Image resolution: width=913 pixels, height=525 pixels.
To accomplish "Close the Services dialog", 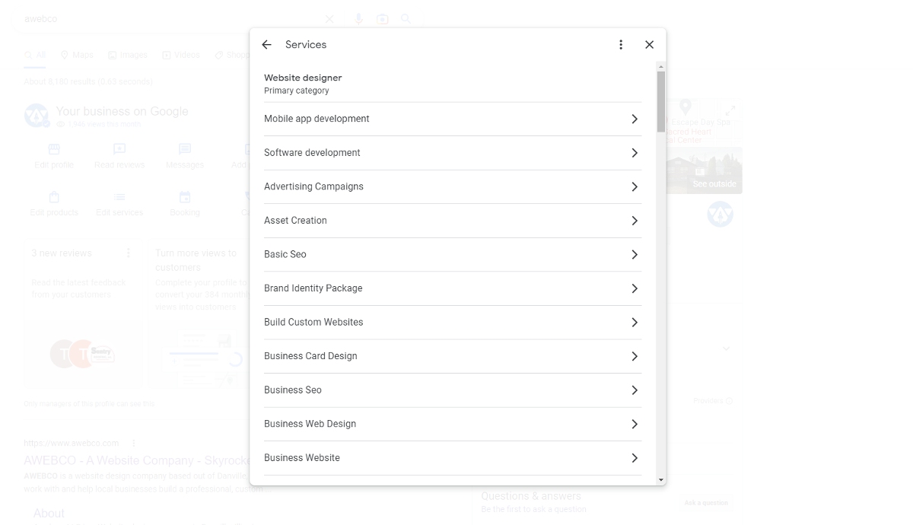I will 649,45.
